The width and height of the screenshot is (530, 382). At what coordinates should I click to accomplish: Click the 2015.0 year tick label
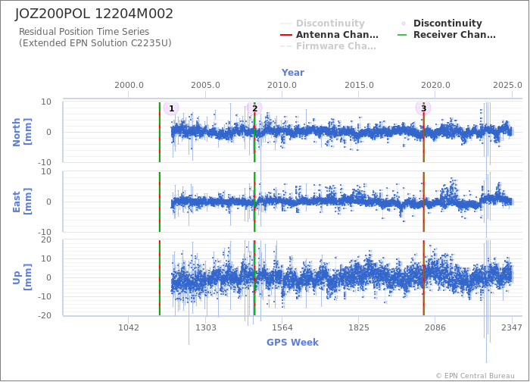(x=359, y=85)
